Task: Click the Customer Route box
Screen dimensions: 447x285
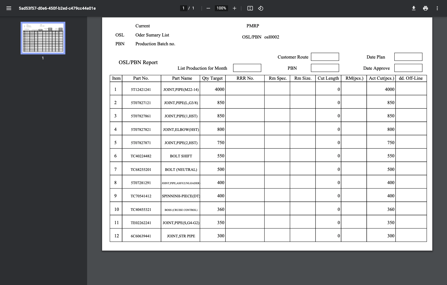Action: pyautogui.click(x=325, y=57)
